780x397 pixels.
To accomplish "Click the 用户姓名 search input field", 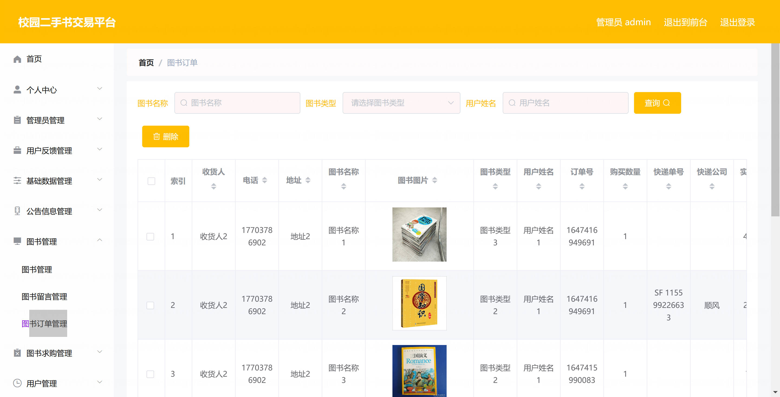I will click(565, 103).
